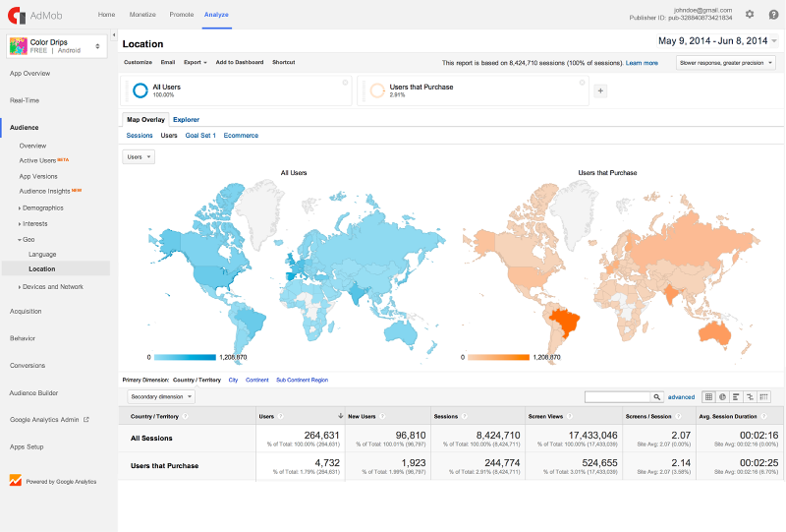Collapse the left sidebar arrow
The width and height of the screenshot is (786, 532).
(114, 34)
